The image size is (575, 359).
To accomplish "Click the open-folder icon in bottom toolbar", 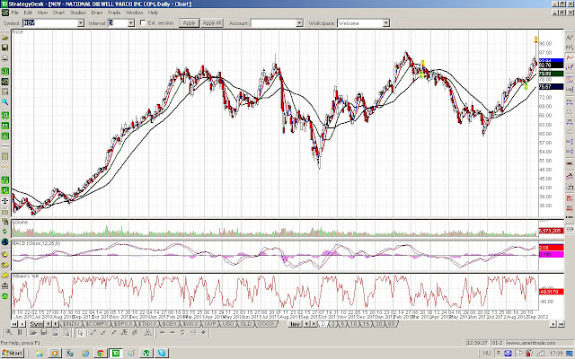I will [33, 332].
